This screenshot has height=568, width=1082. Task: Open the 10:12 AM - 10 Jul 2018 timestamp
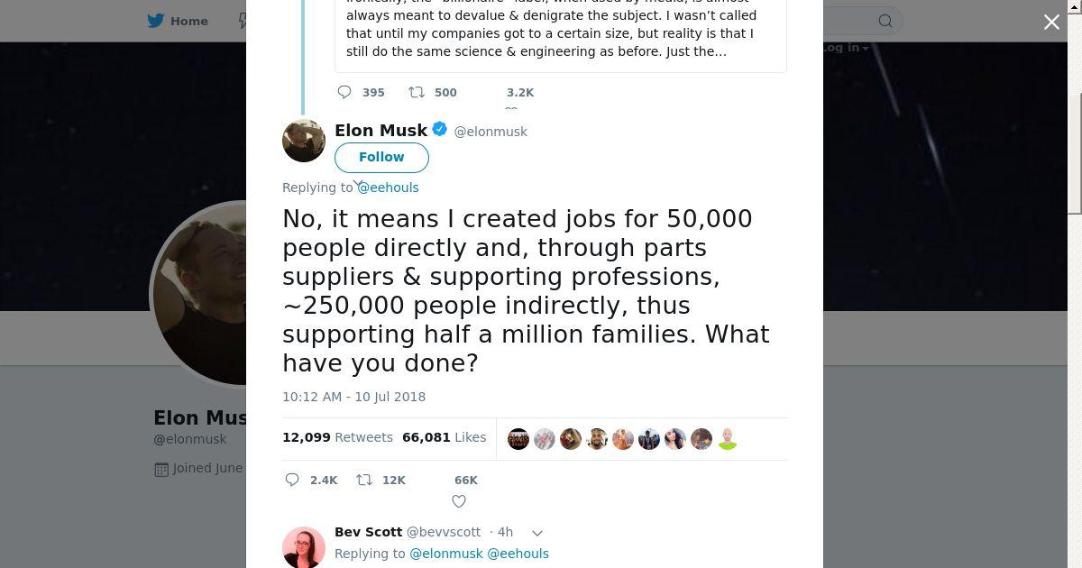[353, 397]
